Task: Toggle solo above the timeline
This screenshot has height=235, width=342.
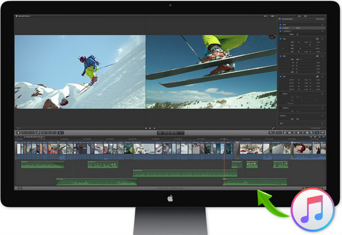Action: pyautogui.click(x=320, y=137)
